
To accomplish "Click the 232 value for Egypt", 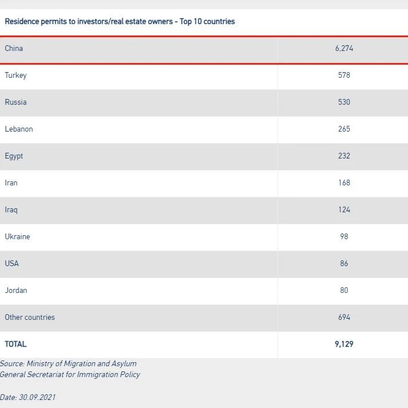I will (x=344, y=156).
